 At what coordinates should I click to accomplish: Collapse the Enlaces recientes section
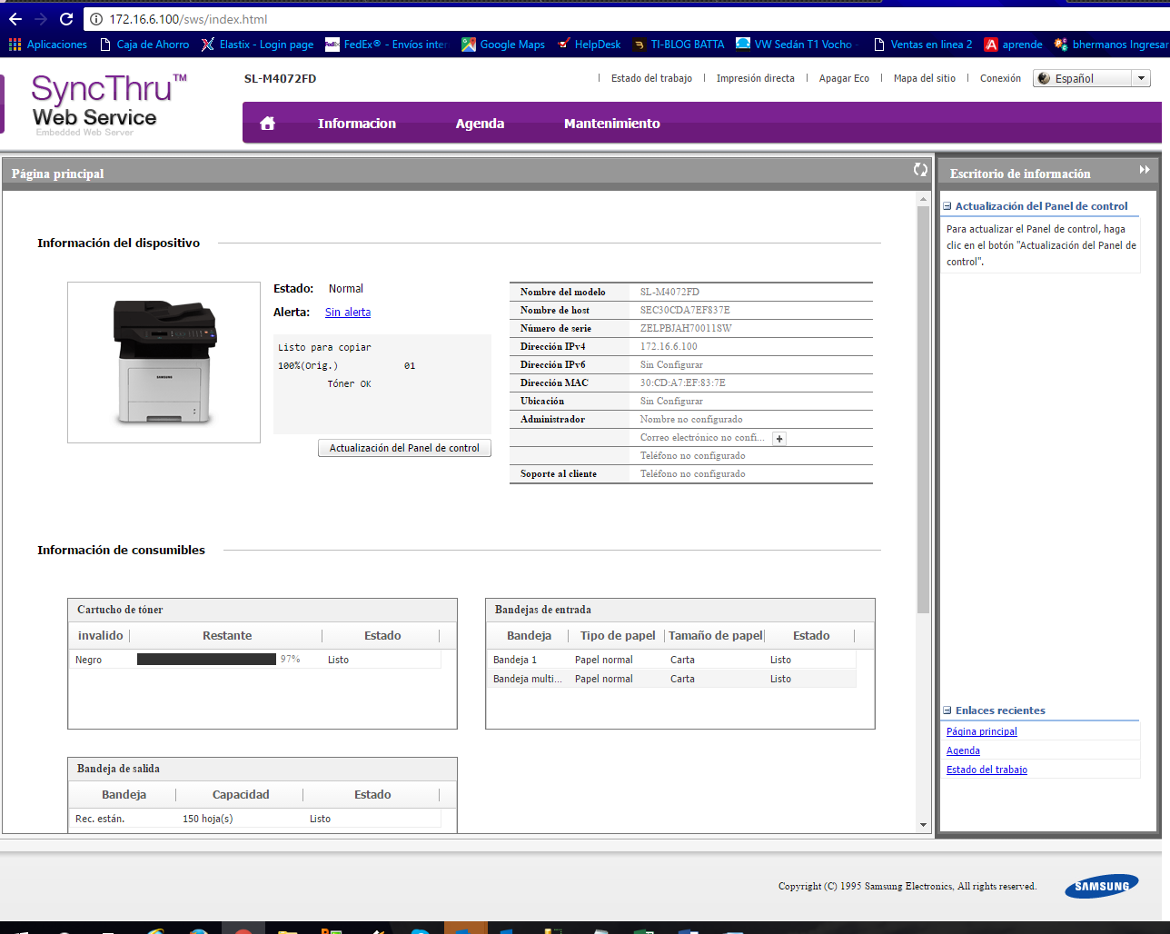tap(947, 710)
